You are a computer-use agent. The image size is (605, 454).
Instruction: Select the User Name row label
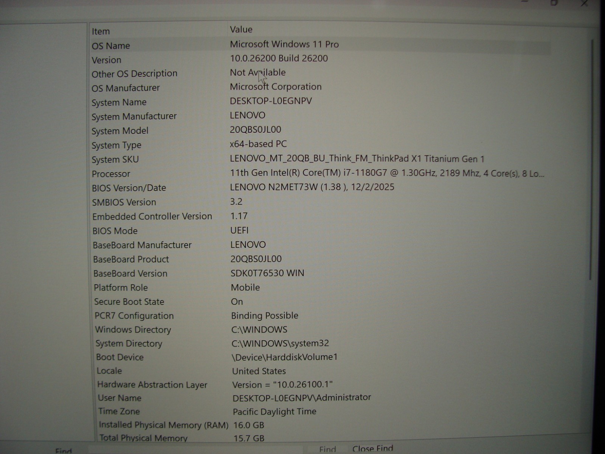point(119,398)
